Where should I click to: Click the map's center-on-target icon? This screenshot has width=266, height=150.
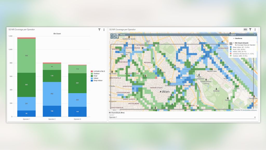(115, 35)
